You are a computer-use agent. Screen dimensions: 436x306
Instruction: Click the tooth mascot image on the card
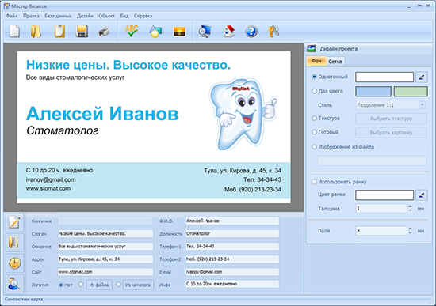click(243, 113)
